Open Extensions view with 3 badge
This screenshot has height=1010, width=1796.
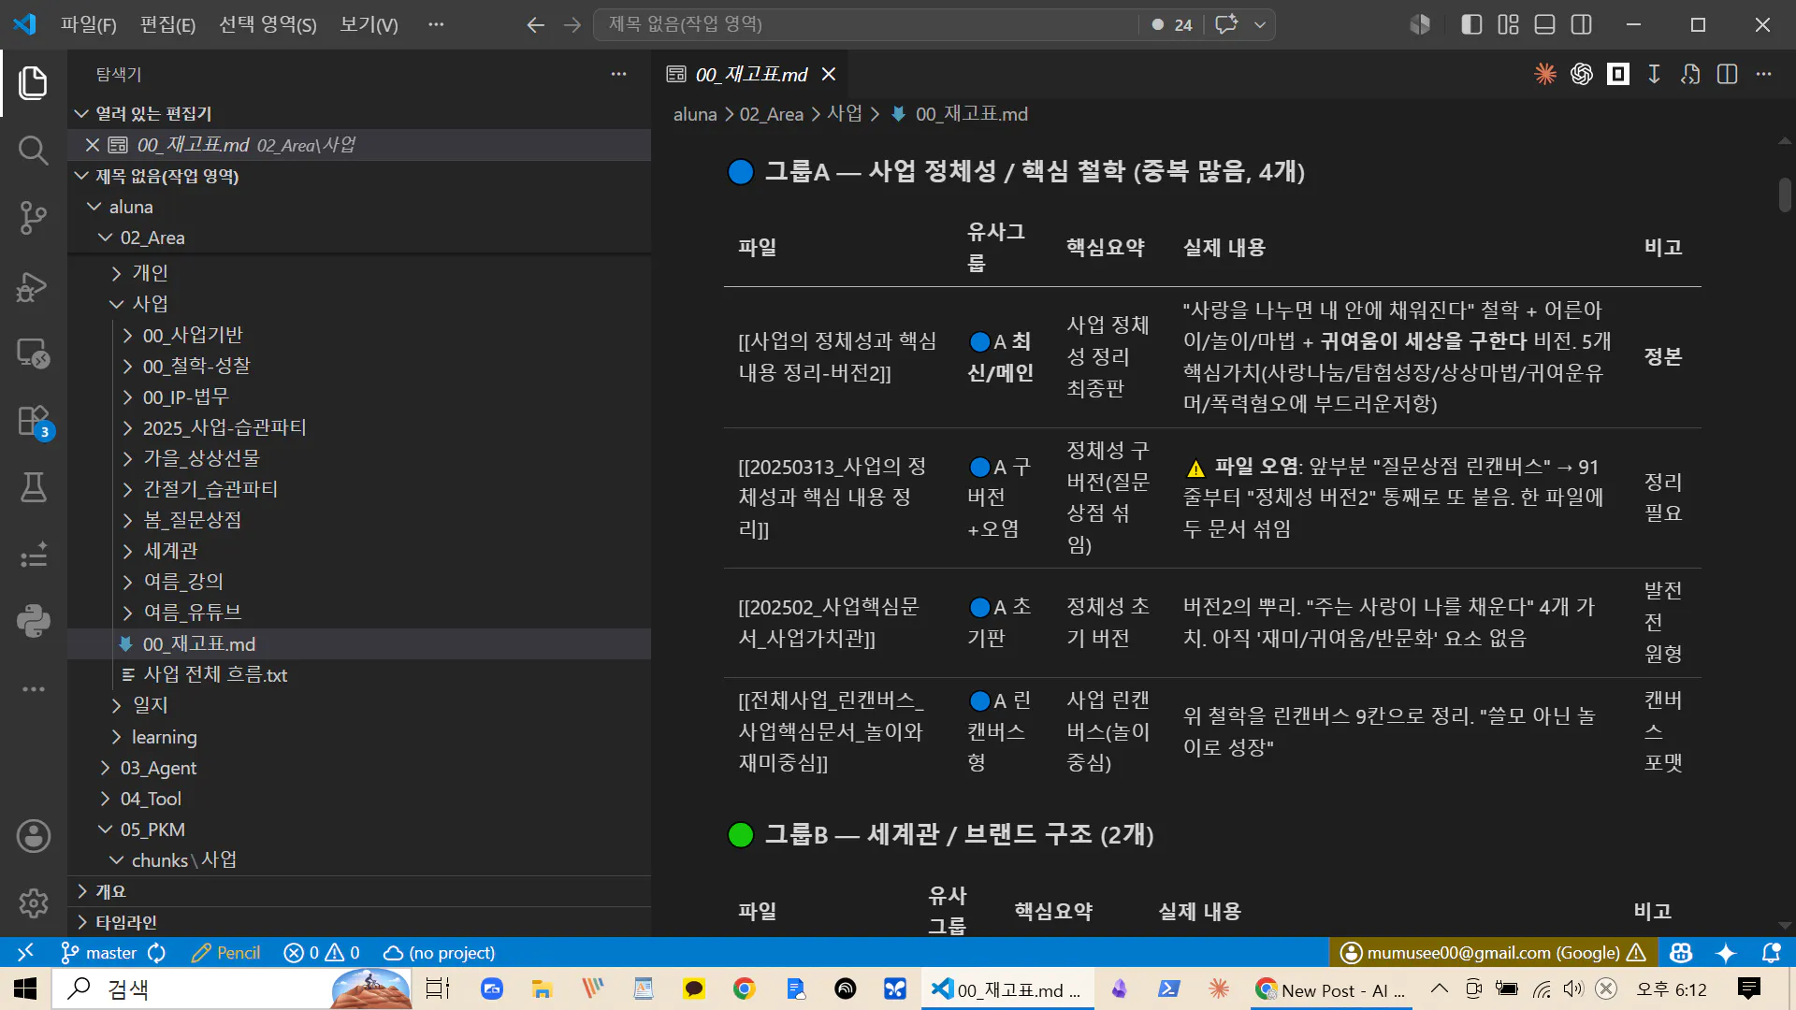[34, 420]
